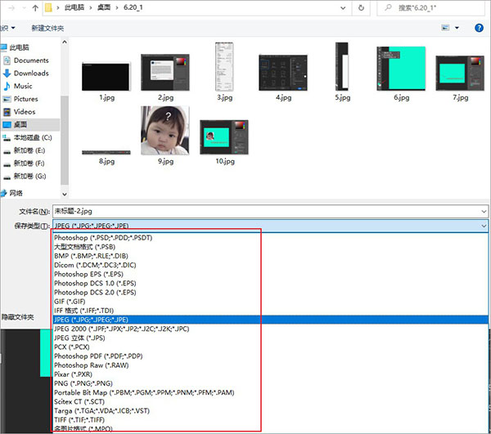Collapse the 保存类型 dropdown arrow
The width and height of the screenshot is (491, 434).
(x=484, y=226)
